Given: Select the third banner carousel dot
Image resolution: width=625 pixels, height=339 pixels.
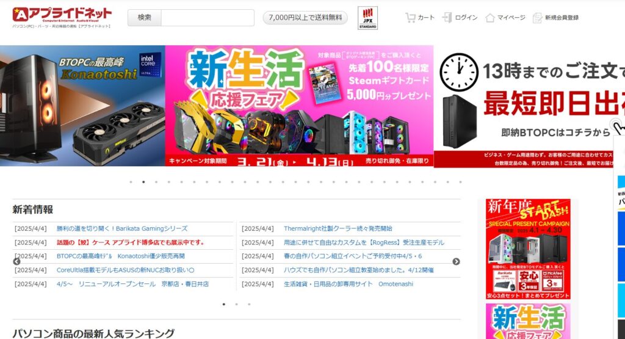Looking at the screenshot, I should coord(156,182).
